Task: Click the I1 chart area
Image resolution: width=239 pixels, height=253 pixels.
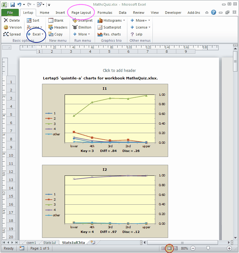Action: (105, 120)
